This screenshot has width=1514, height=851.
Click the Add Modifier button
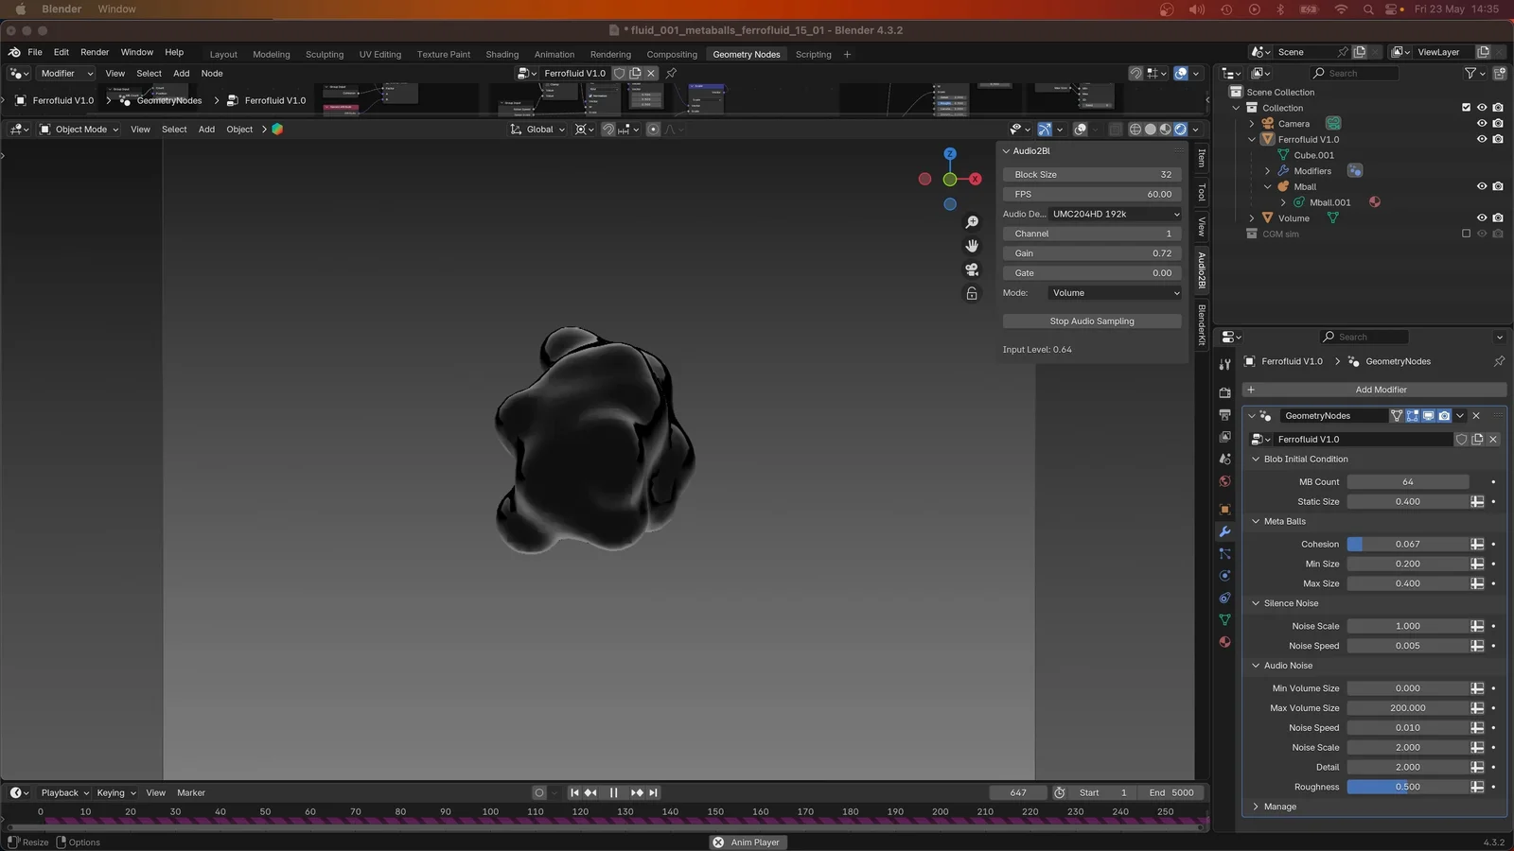[x=1382, y=390]
